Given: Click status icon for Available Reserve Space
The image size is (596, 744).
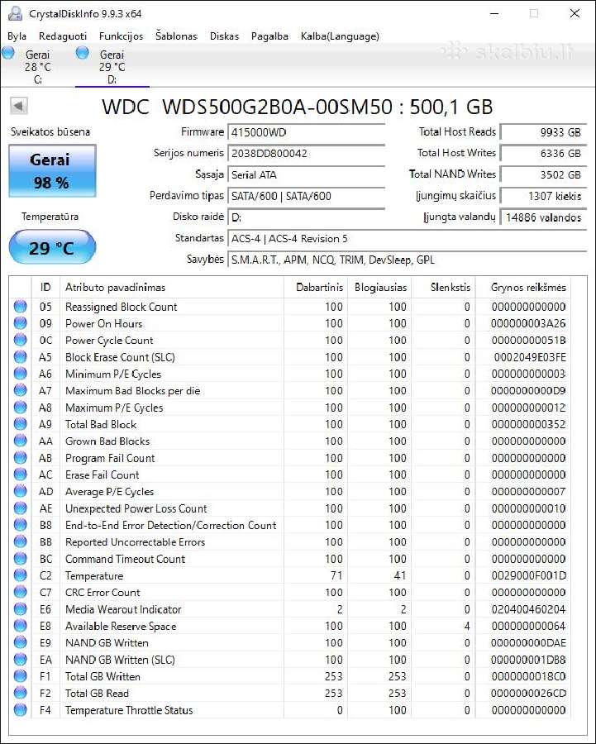Looking at the screenshot, I should pos(21,626).
